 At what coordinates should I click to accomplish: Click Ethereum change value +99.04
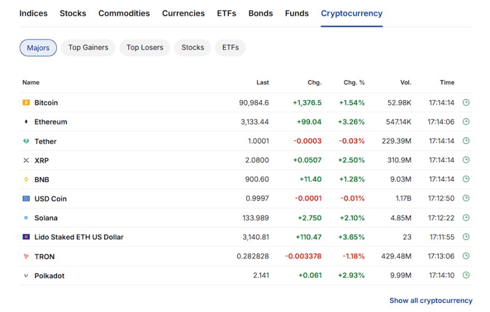point(309,122)
